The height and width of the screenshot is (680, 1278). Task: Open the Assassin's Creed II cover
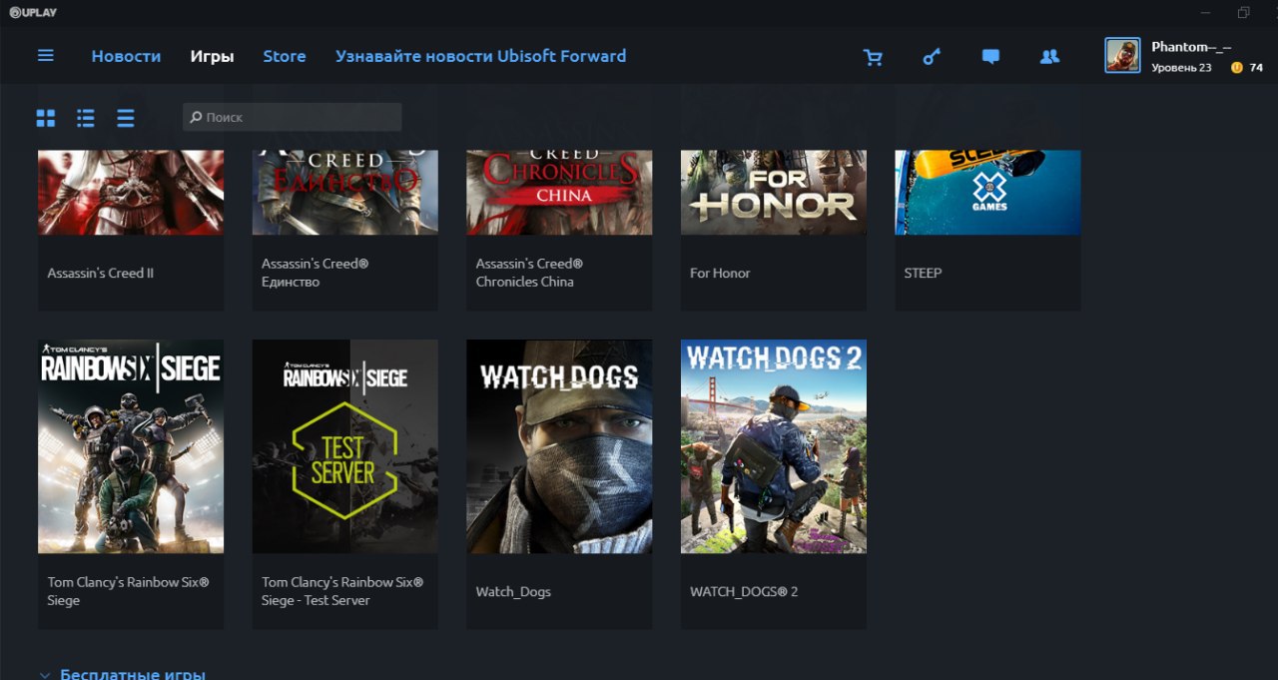(x=131, y=192)
